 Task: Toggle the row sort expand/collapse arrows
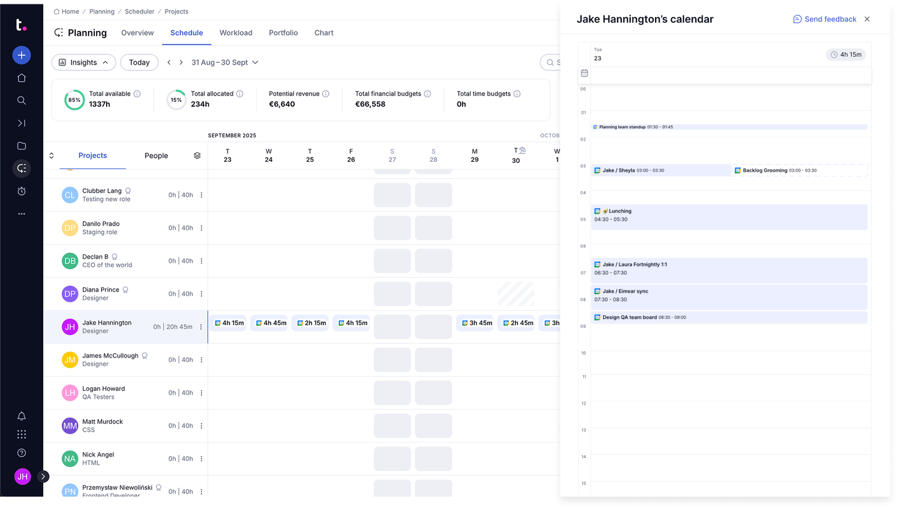[x=52, y=156]
